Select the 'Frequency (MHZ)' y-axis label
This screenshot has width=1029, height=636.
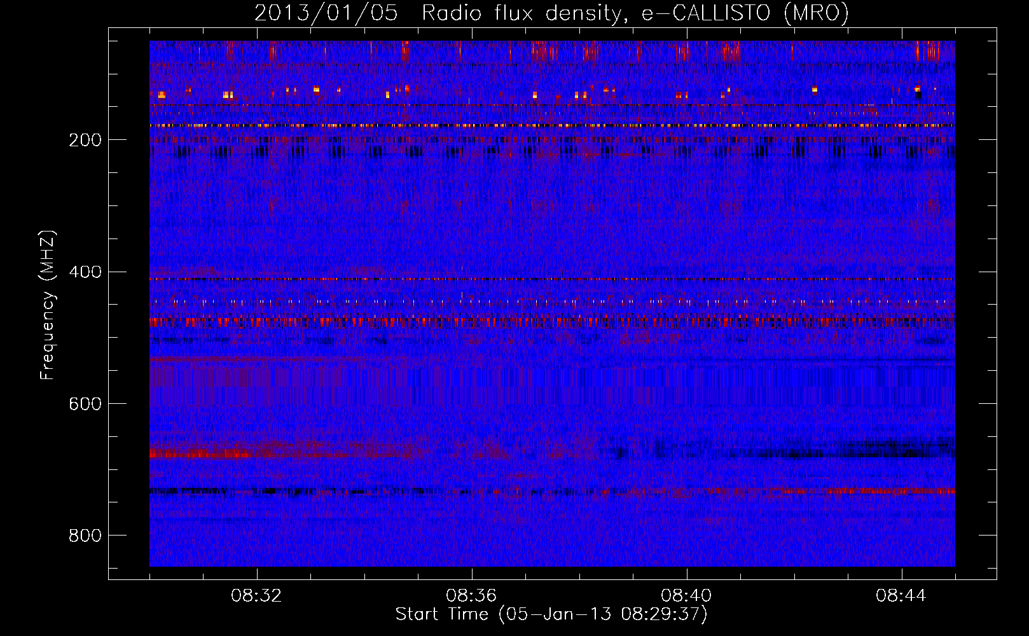click(47, 305)
